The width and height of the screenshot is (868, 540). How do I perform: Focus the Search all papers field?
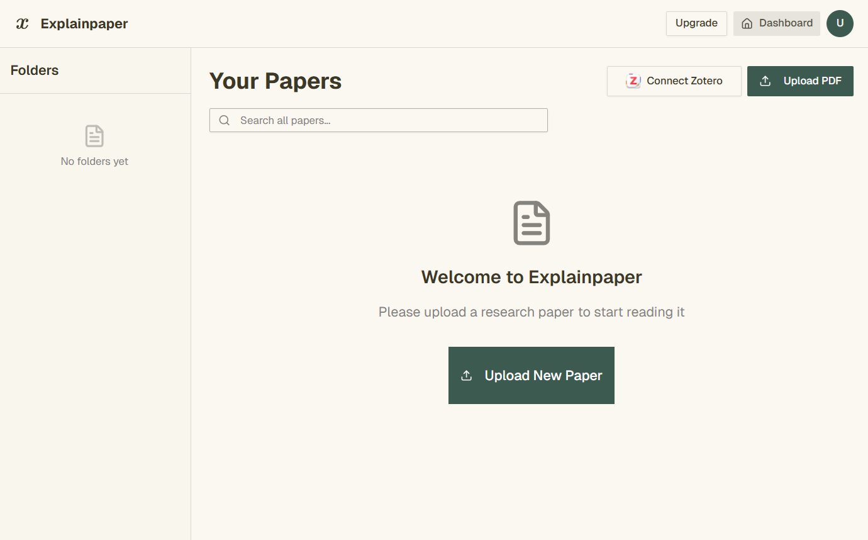pos(379,120)
